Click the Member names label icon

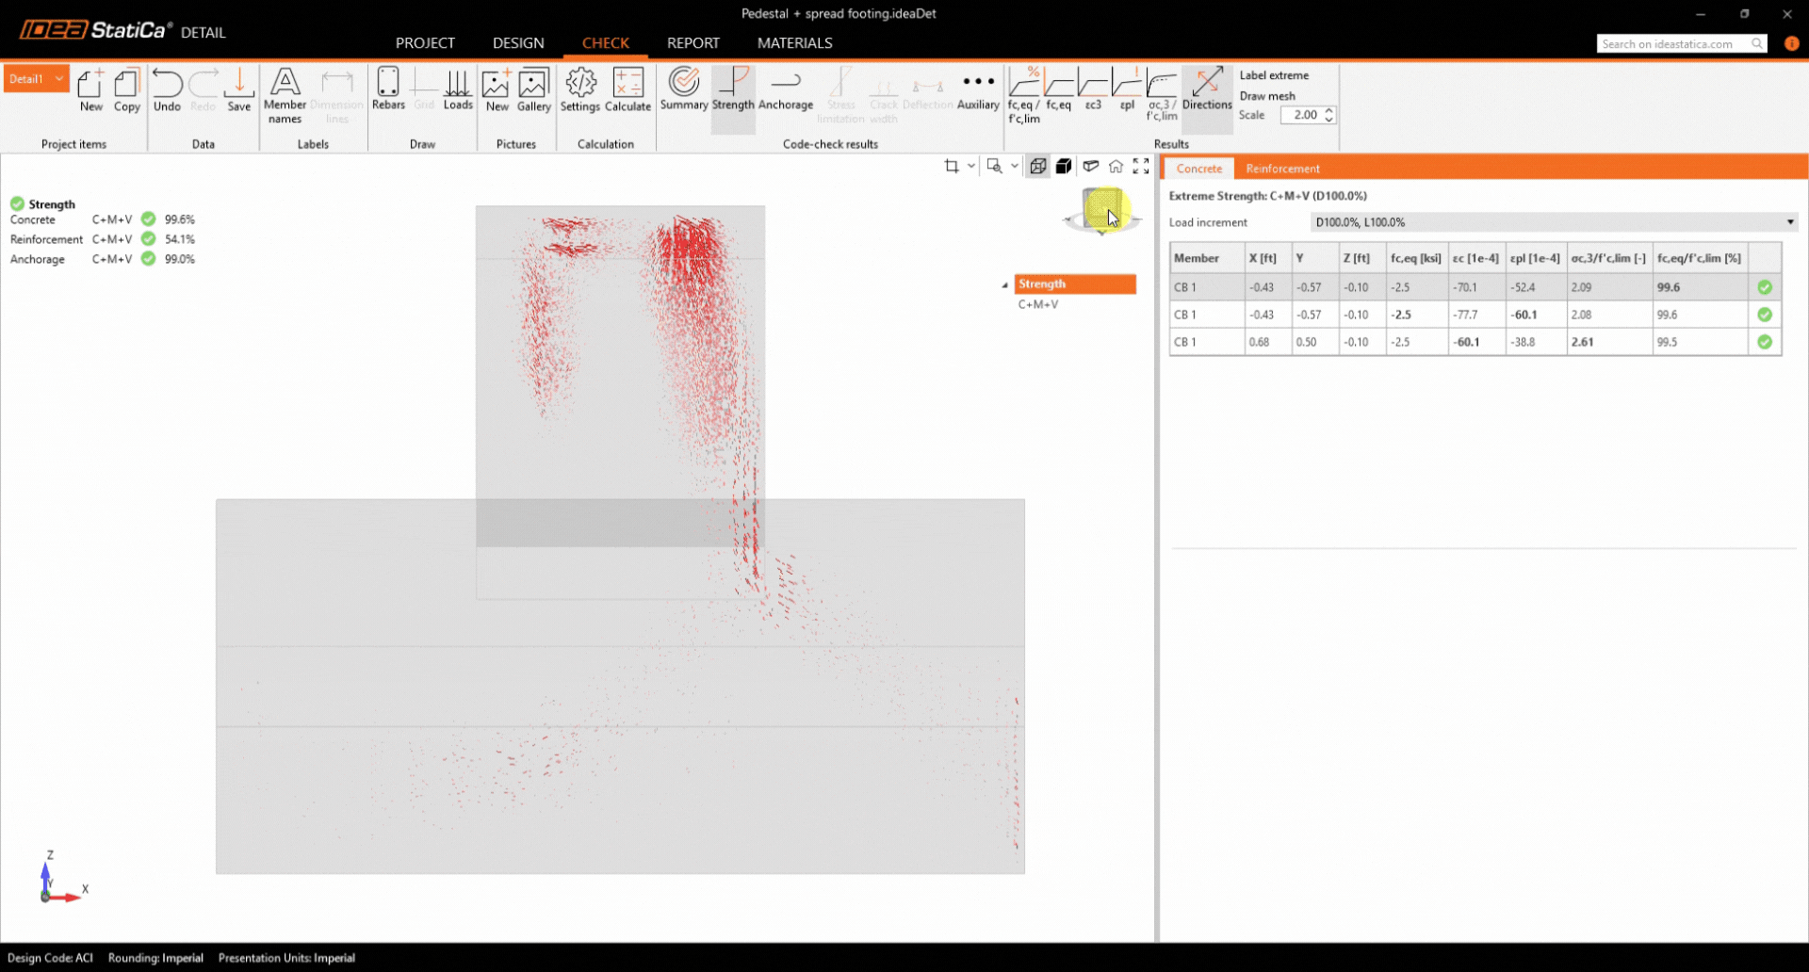[x=285, y=94]
